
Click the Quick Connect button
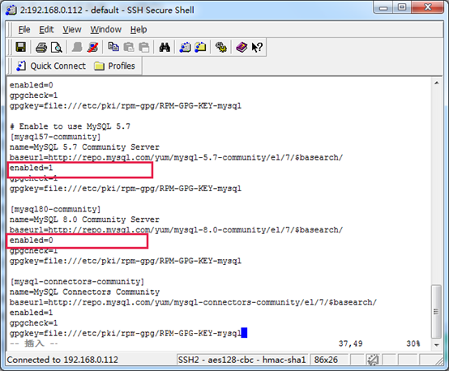tap(51, 66)
